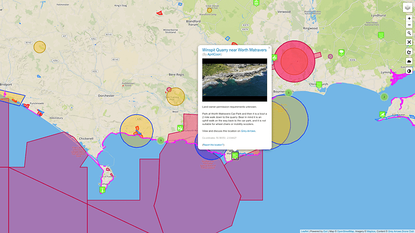Expand the green cluster marked 2 near Lymington
This screenshot has width=415, height=233.
coord(384,97)
